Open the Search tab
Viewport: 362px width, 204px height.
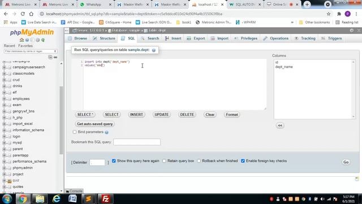point(150,39)
